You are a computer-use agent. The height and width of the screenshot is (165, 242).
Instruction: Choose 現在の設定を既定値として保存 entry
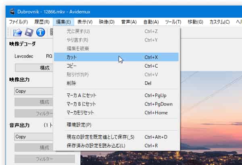click(116, 137)
